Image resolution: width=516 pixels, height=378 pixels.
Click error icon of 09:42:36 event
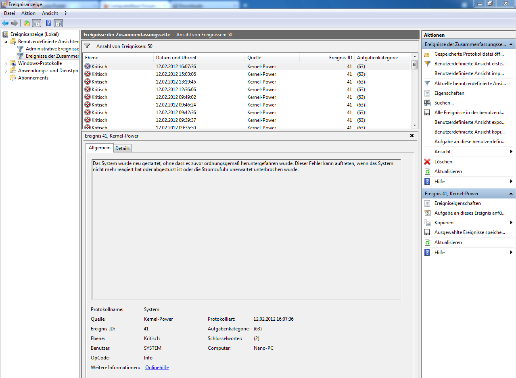[88, 113]
